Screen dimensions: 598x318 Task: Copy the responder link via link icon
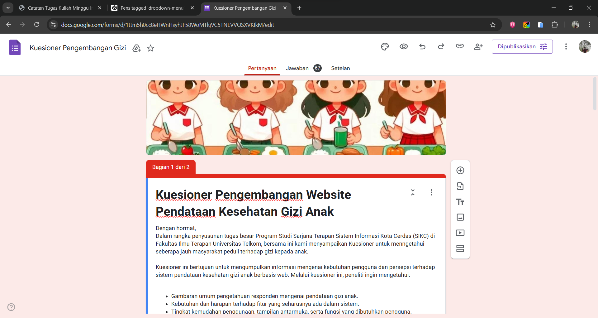(460, 46)
